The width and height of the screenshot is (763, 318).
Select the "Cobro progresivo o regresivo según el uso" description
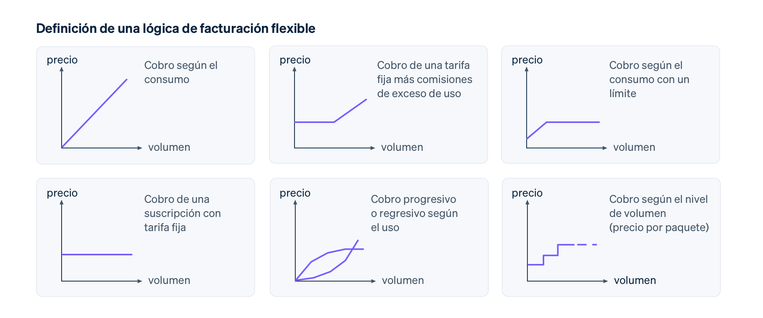414,213
